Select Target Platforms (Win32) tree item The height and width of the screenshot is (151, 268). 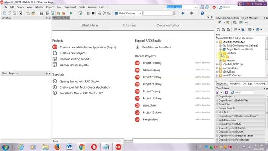coord(239,49)
